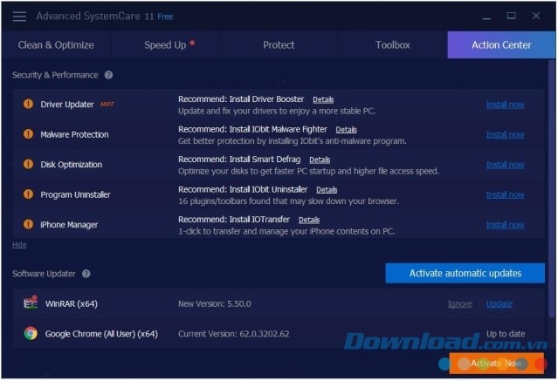Image resolution: width=558 pixels, height=381 pixels.
Task: Click warning icon beside iPhone Manager
Action: point(28,225)
